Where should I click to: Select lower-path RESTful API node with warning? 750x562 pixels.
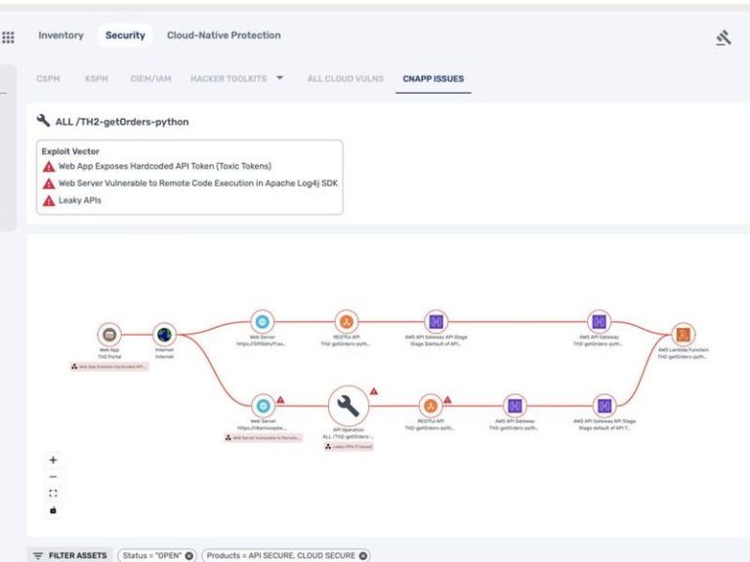[431, 406]
